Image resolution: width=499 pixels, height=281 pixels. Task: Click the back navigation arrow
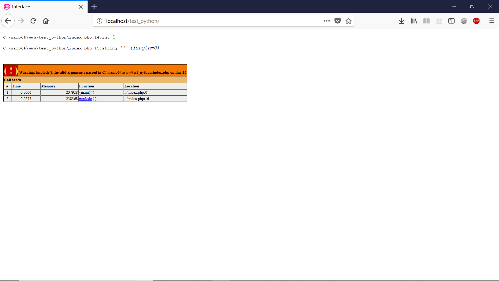coord(8,21)
